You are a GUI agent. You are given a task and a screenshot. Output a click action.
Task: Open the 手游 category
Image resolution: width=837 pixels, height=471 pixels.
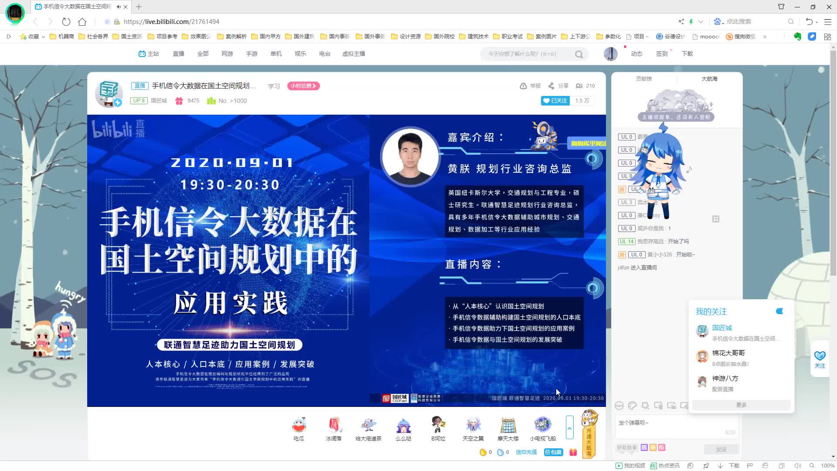coord(252,54)
